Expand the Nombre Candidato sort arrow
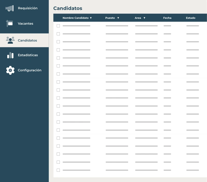Image resolution: width=207 pixels, height=182 pixels. point(91,18)
